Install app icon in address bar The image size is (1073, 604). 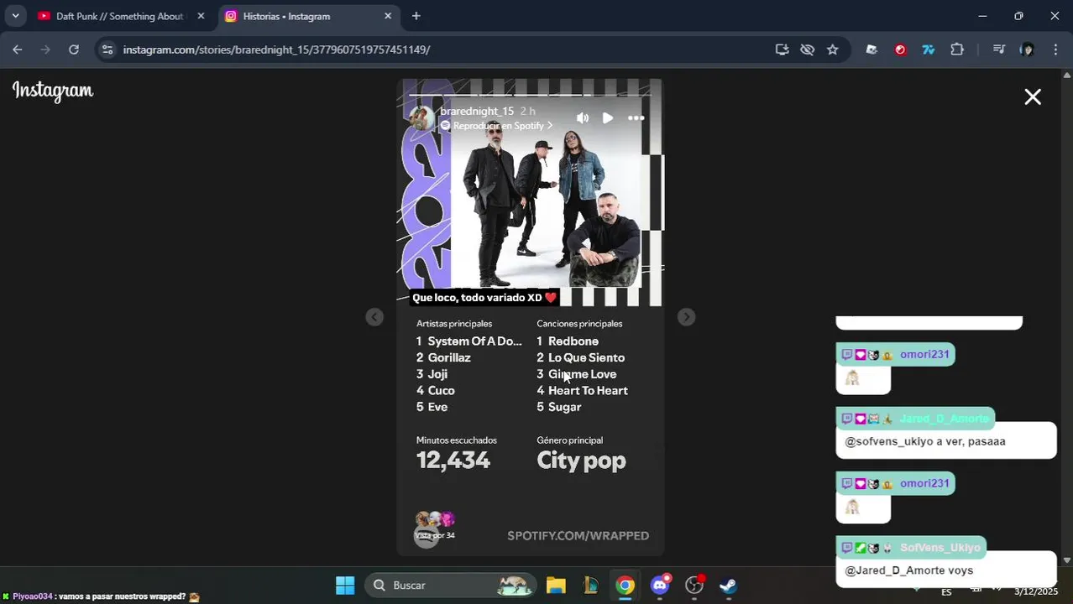point(782,49)
